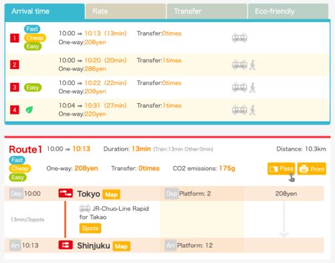
Task: Click Platform: 2 departure text
Action: (x=195, y=193)
